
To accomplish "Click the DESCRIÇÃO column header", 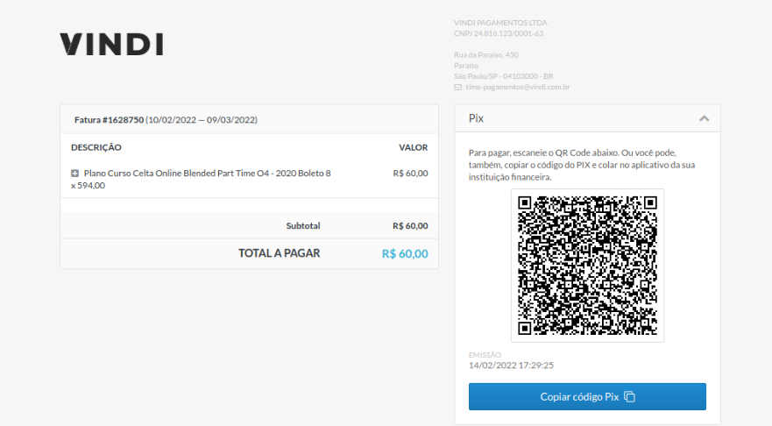I will (96, 147).
